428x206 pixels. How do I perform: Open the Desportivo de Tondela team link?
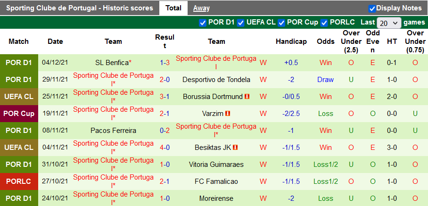(216, 80)
